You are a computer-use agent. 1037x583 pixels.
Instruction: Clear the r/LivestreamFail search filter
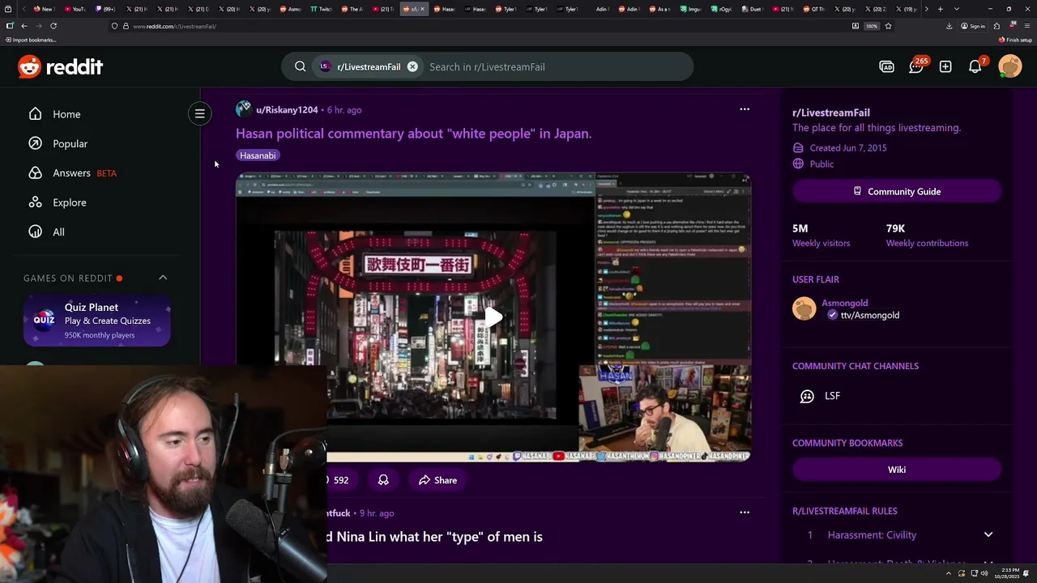coord(412,66)
